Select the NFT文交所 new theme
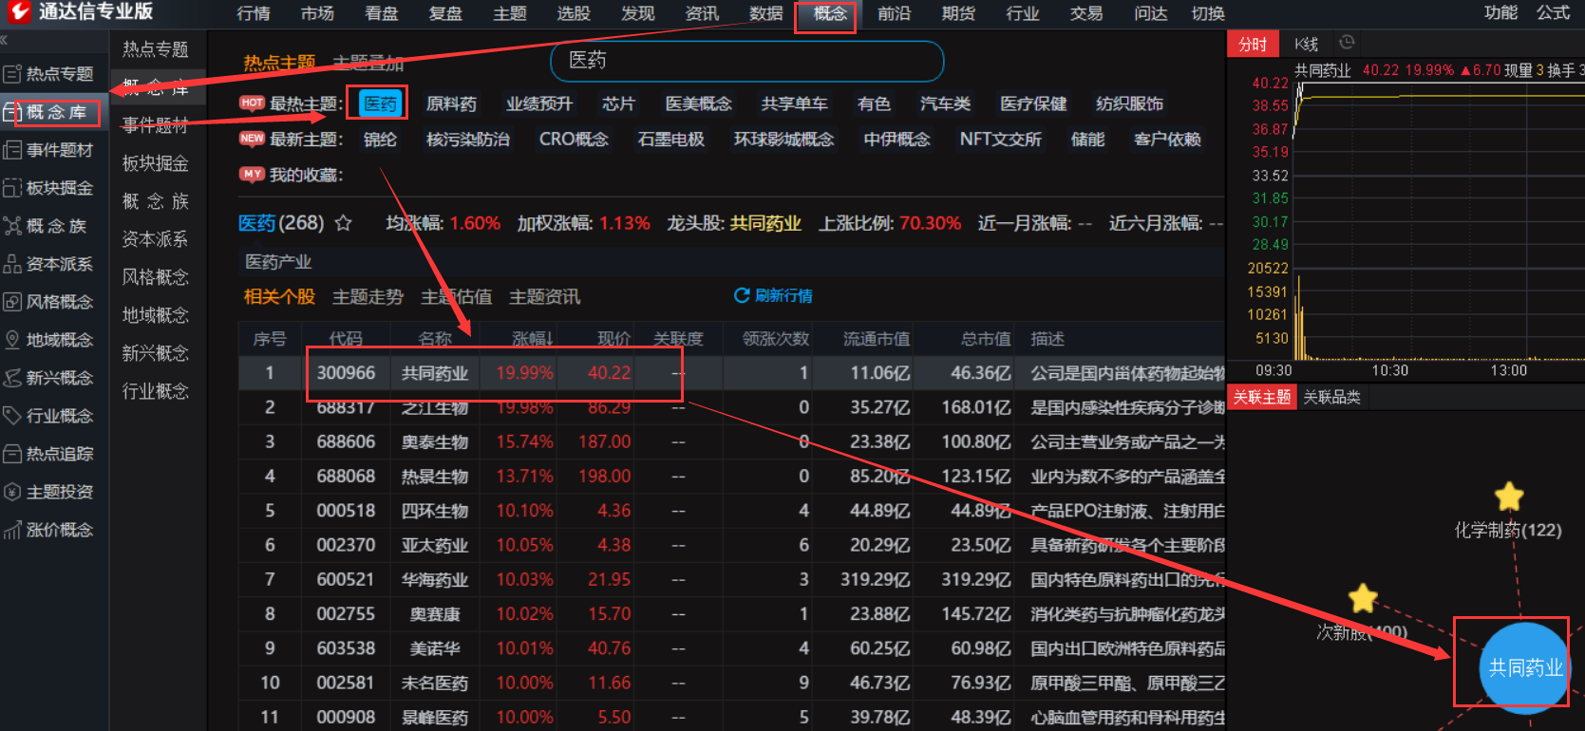The height and width of the screenshot is (731, 1585). click(x=1001, y=140)
